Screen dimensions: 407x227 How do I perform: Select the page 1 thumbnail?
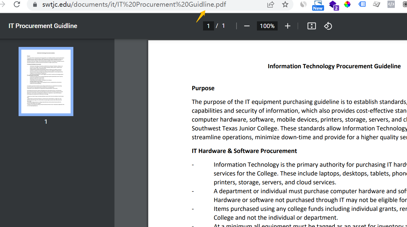[46, 81]
